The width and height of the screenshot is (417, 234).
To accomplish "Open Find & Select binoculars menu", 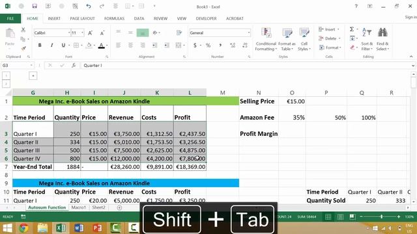I will click(382, 39).
